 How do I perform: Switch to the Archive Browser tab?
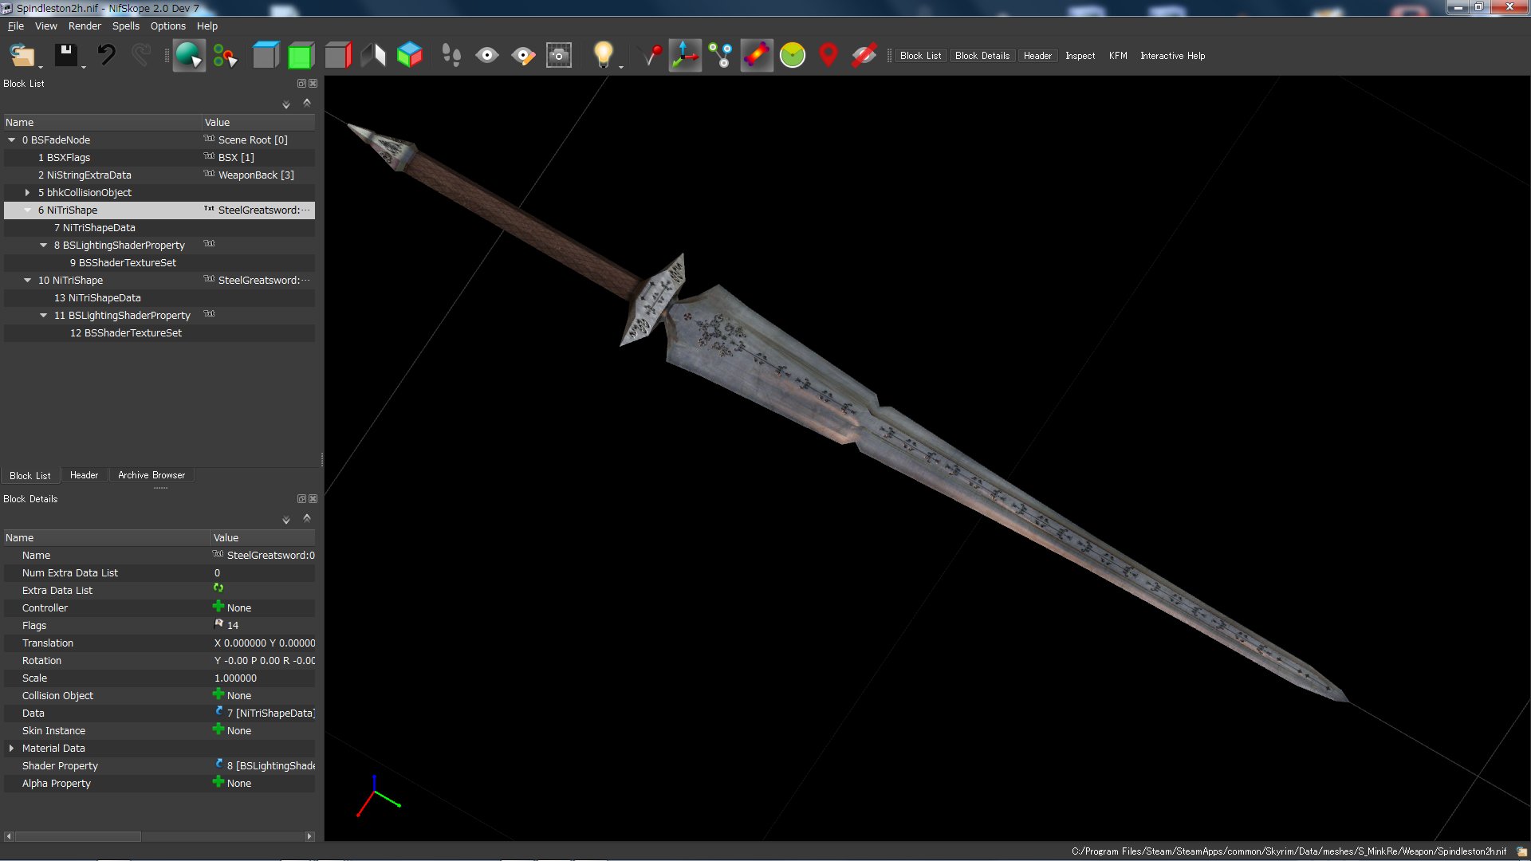coord(151,475)
